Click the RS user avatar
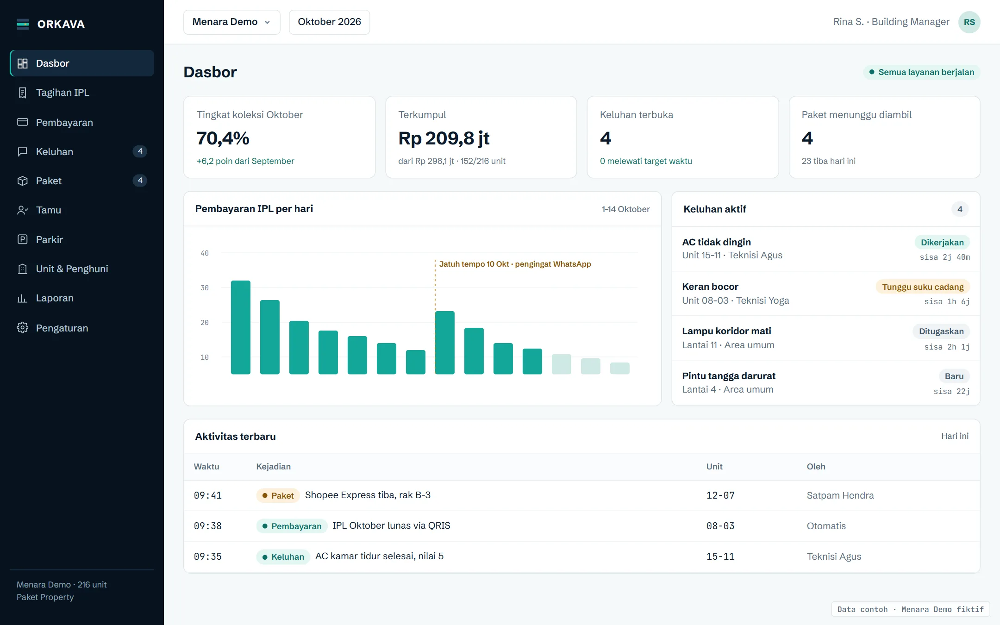This screenshot has width=1000, height=625. click(969, 22)
